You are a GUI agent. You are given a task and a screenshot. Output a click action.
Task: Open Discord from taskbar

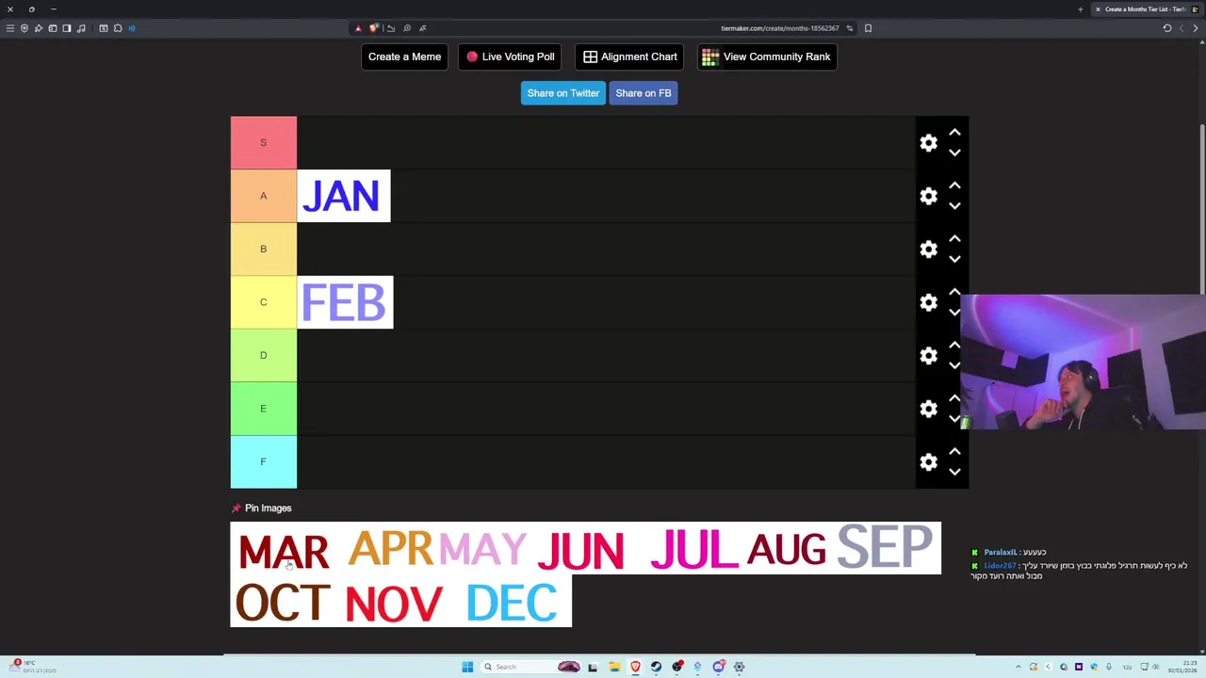click(718, 667)
